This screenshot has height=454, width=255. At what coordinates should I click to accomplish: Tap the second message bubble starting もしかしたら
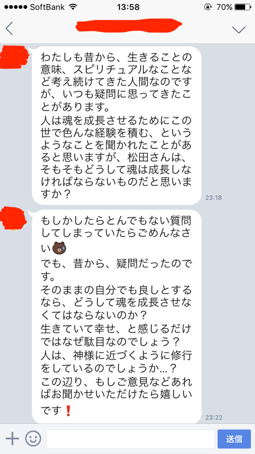click(x=116, y=316)
